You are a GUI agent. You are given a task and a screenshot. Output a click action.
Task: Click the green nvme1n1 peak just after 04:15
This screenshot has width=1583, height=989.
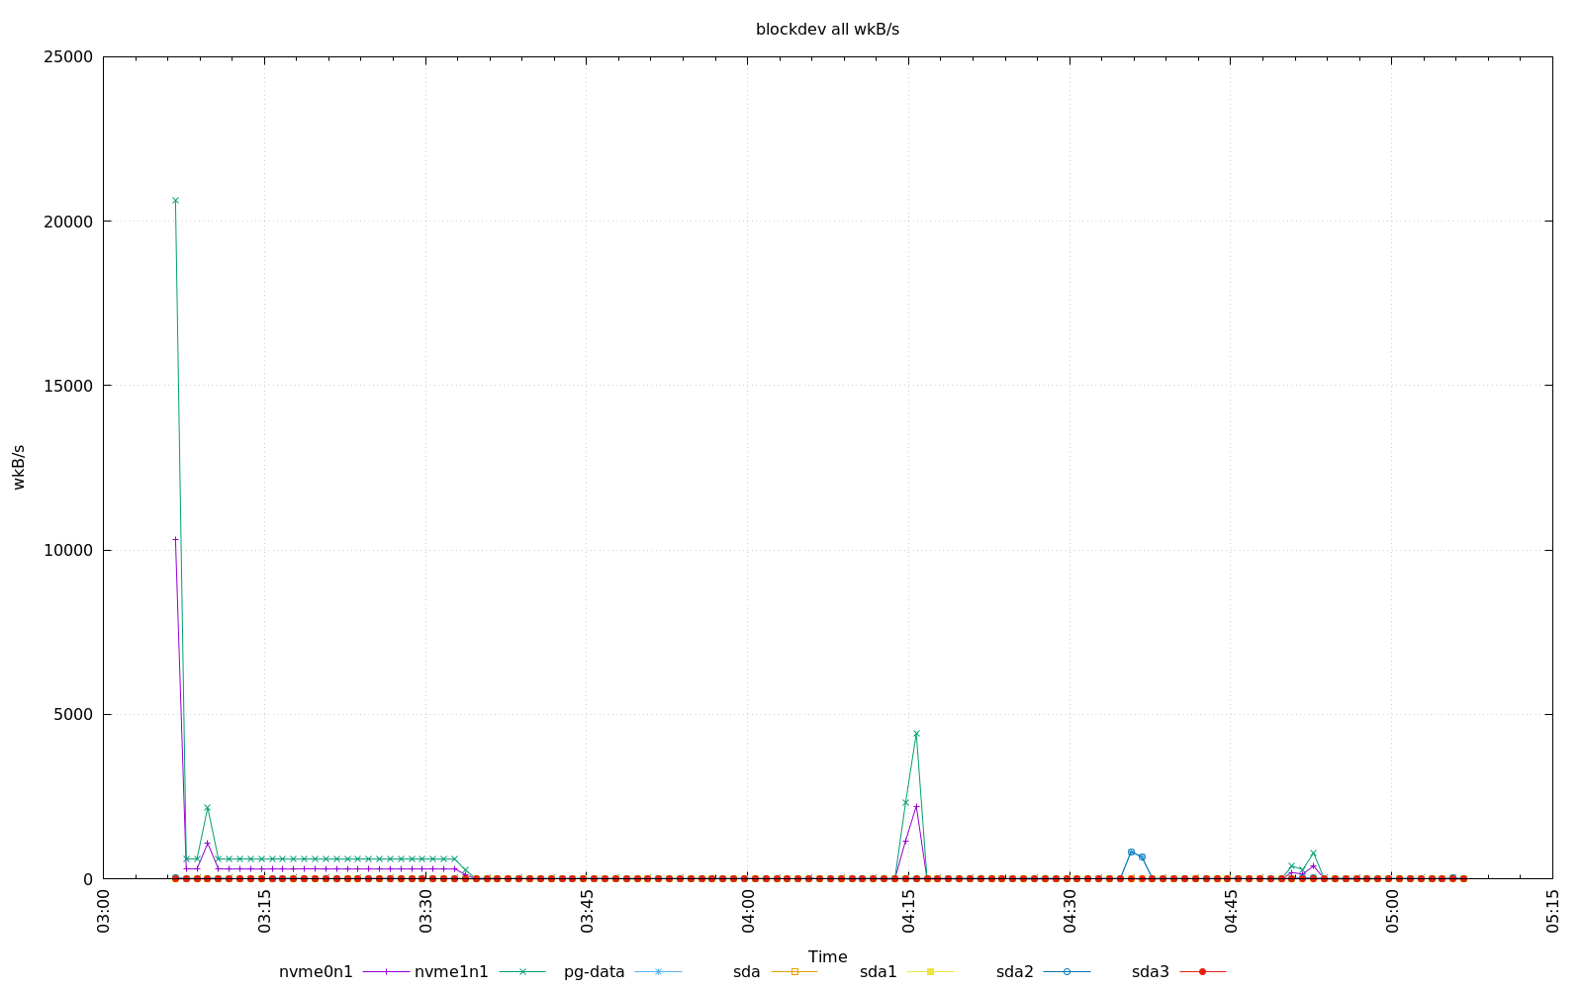point(916,734)
